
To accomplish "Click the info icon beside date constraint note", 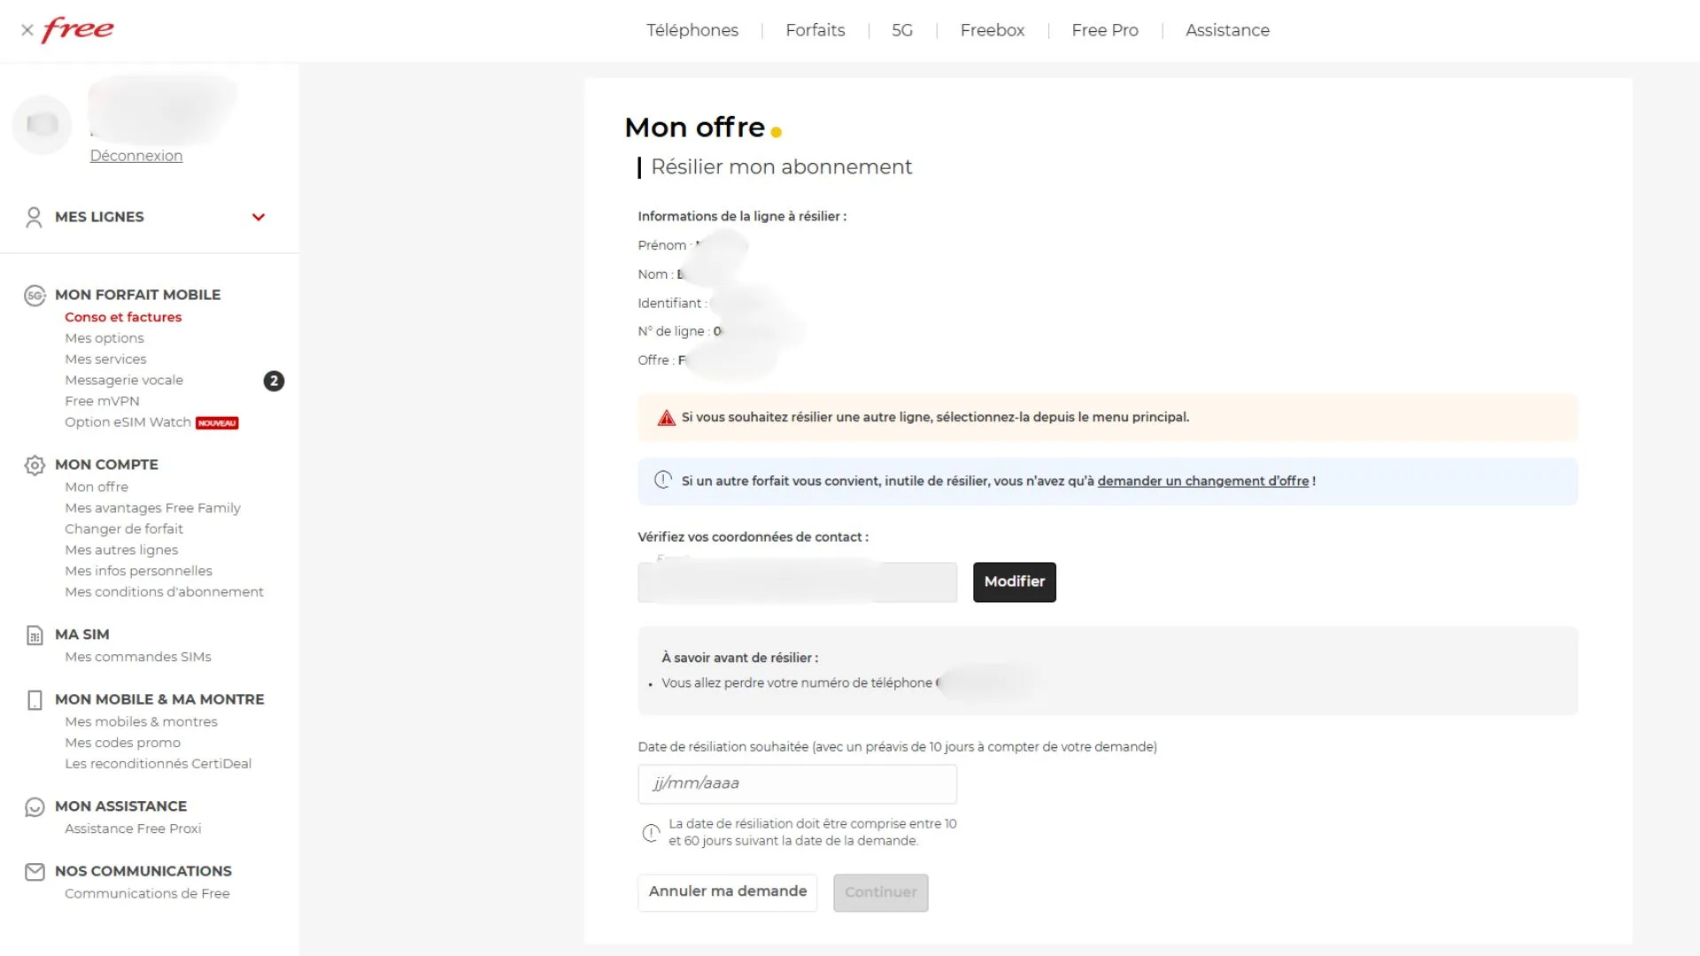I will pyautogui.click(x=651, y=833).
